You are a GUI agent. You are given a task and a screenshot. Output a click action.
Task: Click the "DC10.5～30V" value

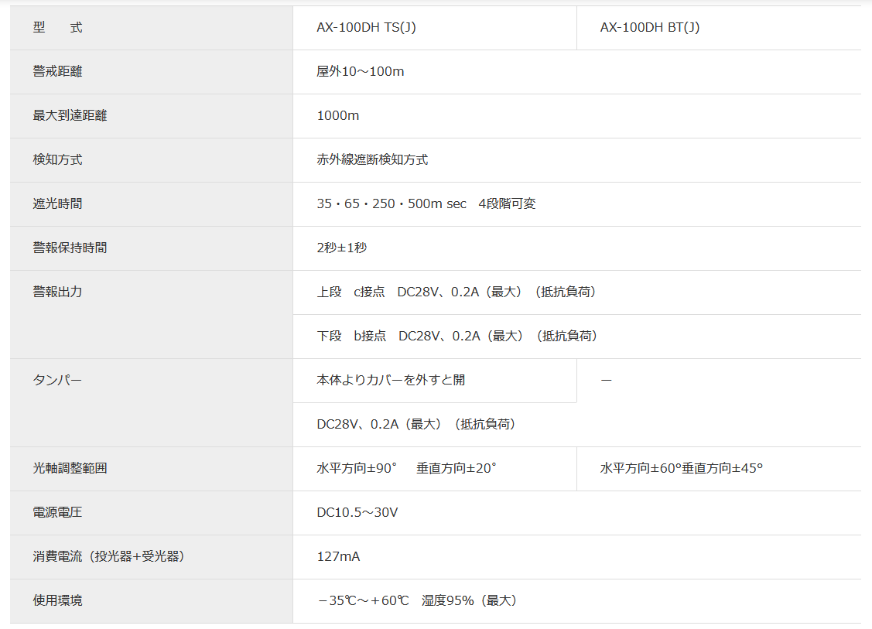click(x=357, y=512)
